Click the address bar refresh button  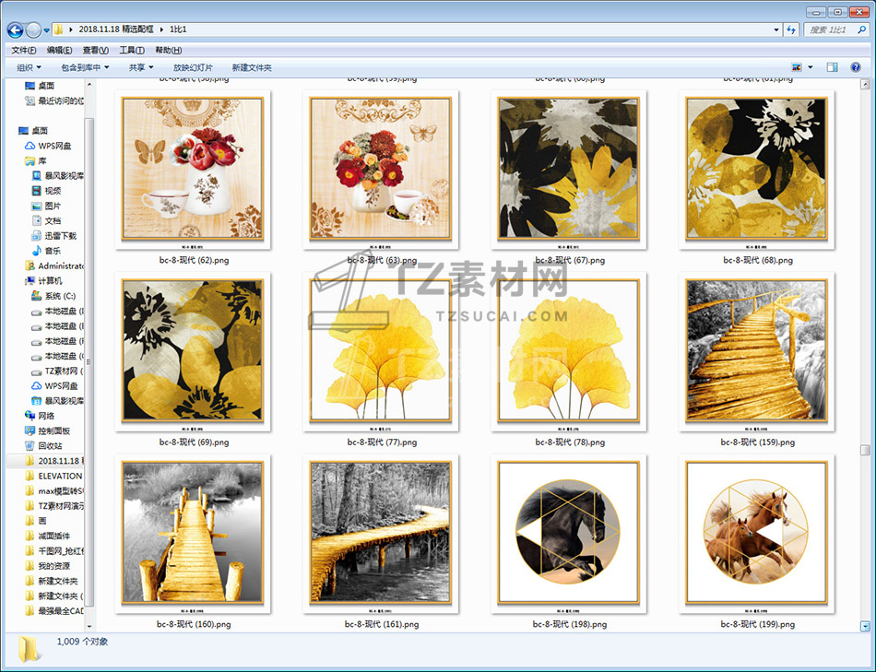(x=790, y=30)
